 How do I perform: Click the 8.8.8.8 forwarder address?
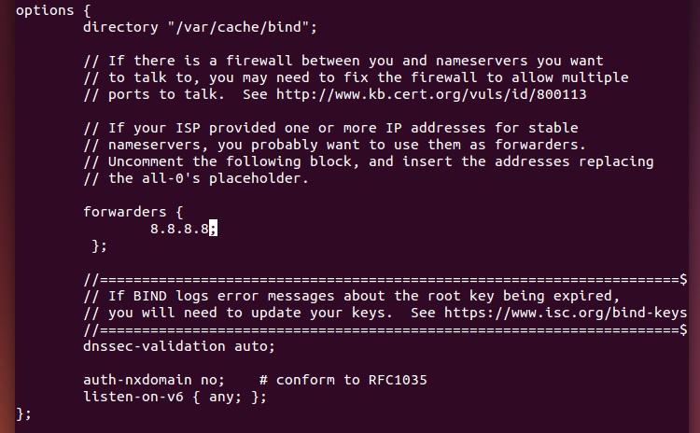click(179, 229)
